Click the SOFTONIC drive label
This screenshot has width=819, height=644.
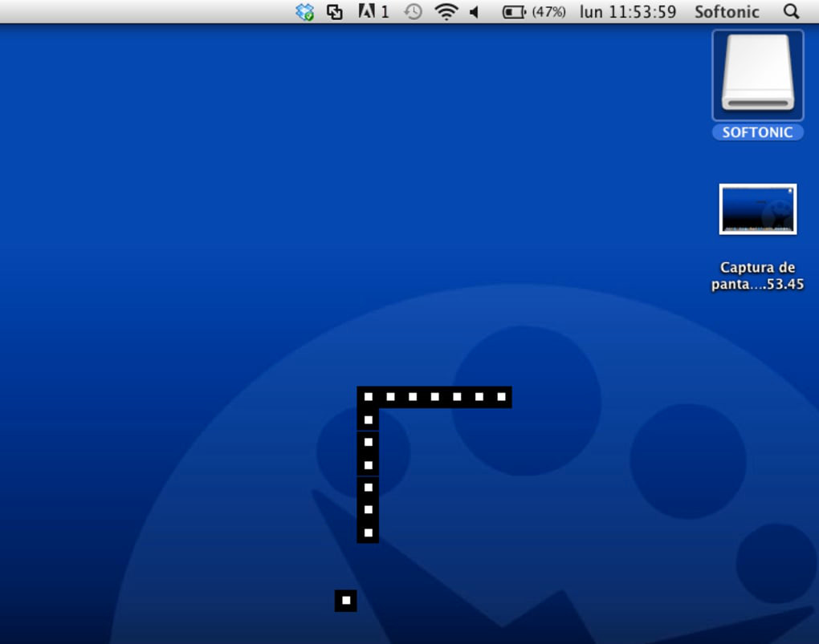757,132
